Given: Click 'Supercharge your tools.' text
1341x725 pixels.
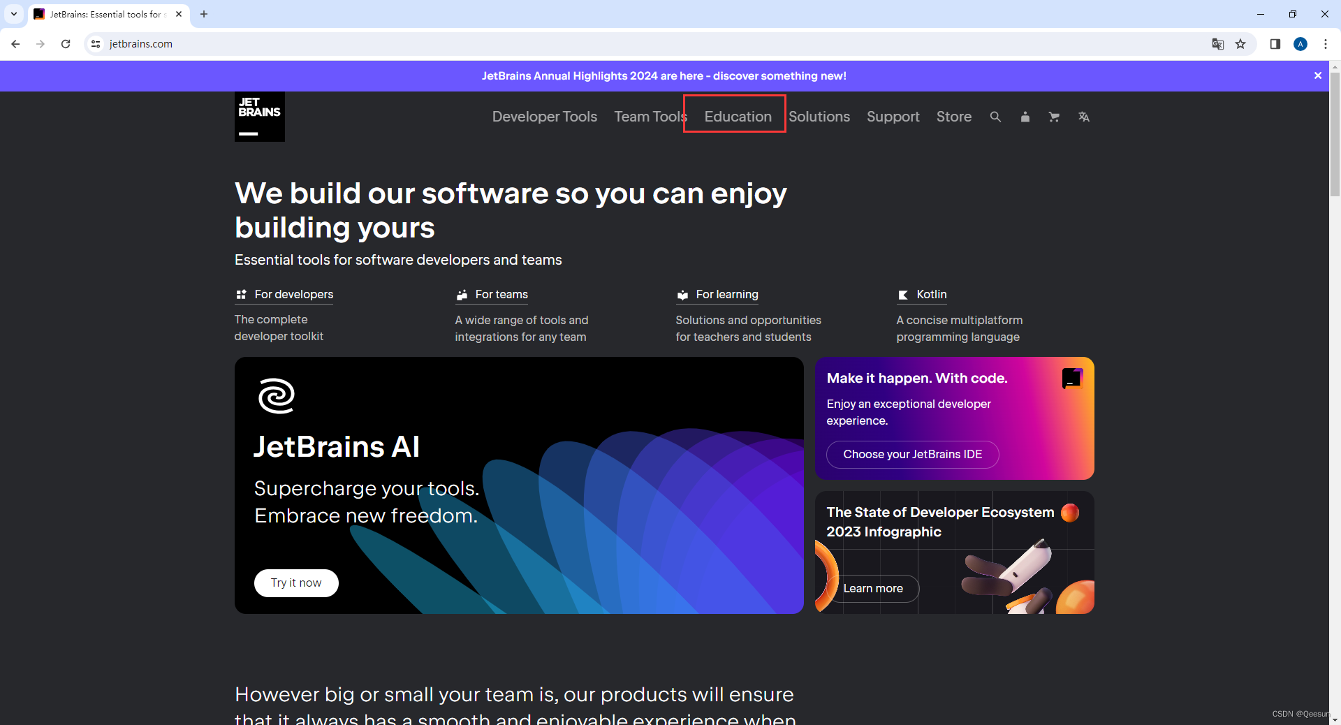Looking at the screenshot, I should [x=367, y=488].
